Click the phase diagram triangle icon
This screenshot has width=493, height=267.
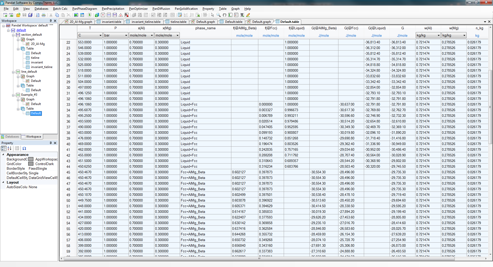[121, 15]
